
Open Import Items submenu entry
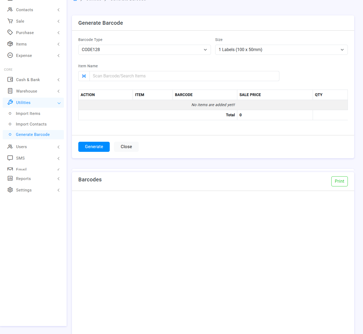[x=28, y=114]
